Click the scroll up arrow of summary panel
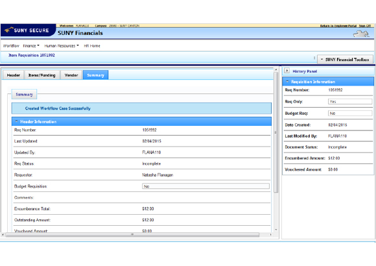The width and height of the screenshot is (376, 266). click(x=276, y=69)
